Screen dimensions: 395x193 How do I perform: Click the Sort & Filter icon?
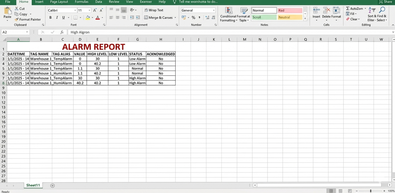point(372,10)
